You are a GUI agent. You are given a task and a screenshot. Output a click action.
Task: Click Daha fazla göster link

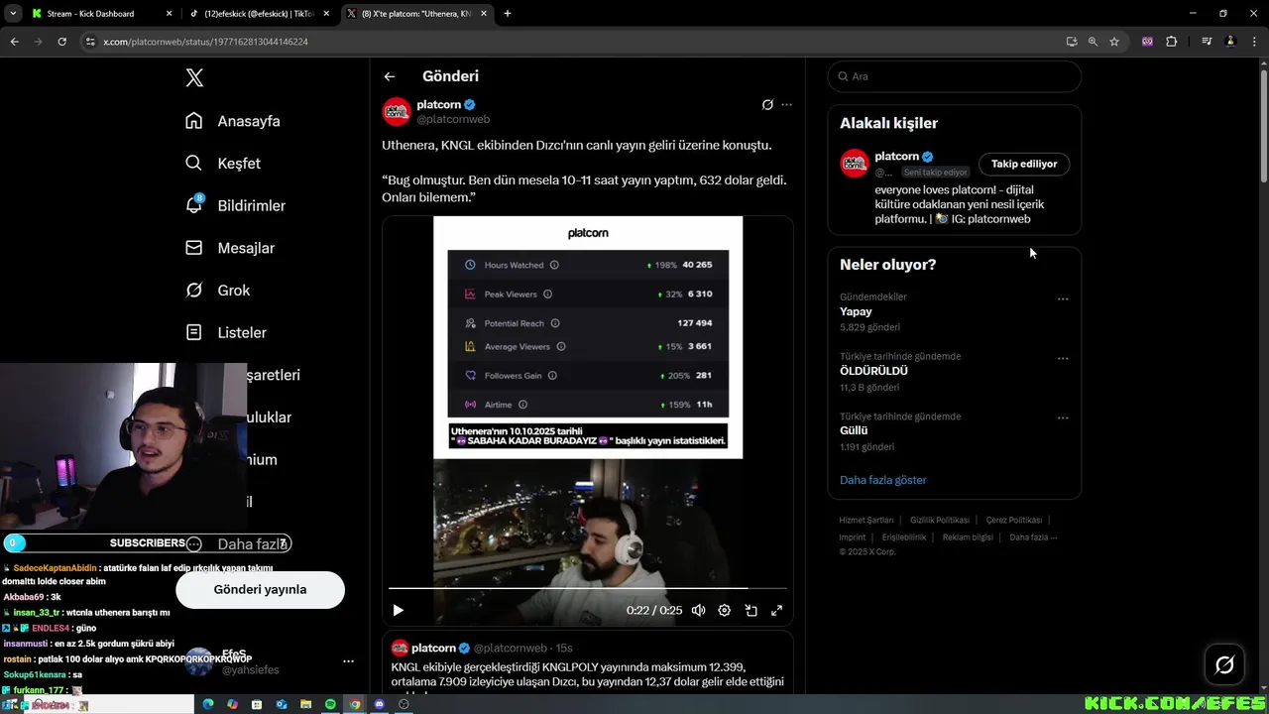[882, 480]
